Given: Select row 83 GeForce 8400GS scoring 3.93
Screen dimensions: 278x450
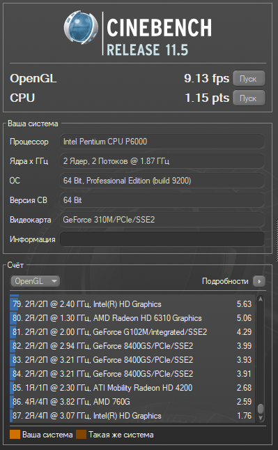Looking at the screenshot, I should click(132, 360).
